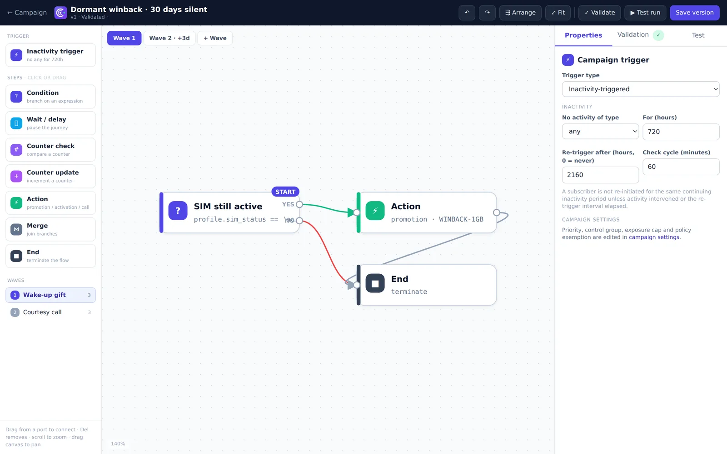Click the stop icon on End canvas node

375,283
